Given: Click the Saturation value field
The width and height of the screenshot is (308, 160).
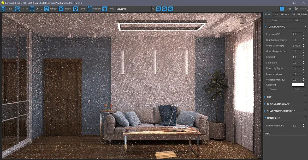Looking at the screenshot, I should [297, 63].
